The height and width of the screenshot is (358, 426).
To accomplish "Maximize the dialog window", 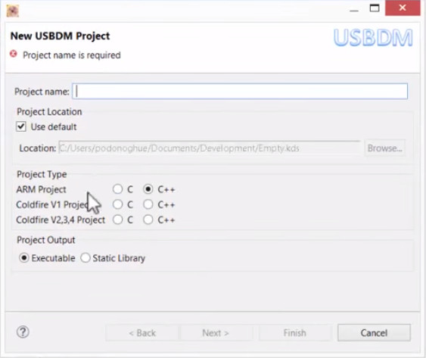I will point(375,8).
